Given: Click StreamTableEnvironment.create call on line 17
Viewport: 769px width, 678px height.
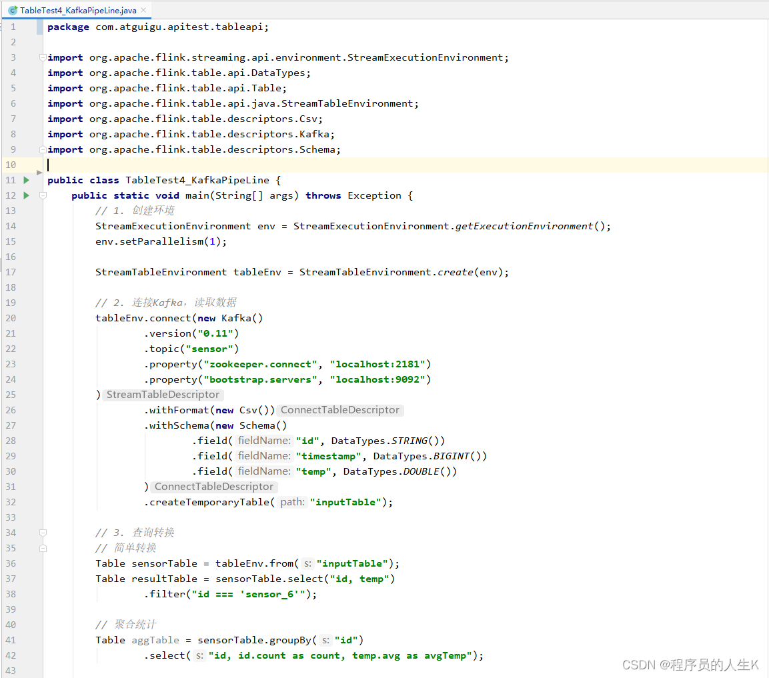Looking at the screenshot, I should click(404, 272).
